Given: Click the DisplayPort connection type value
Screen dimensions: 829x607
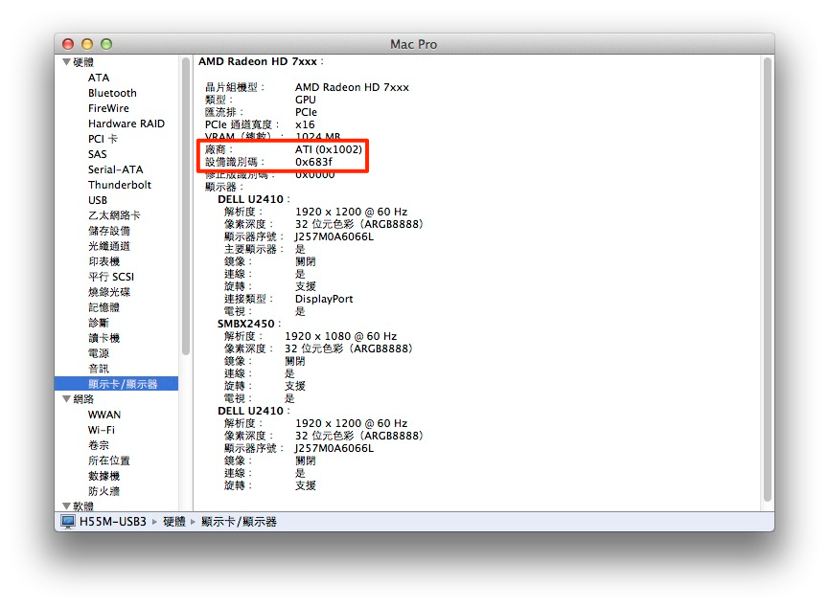Looking at the screenshot, I should click(324, 299).
